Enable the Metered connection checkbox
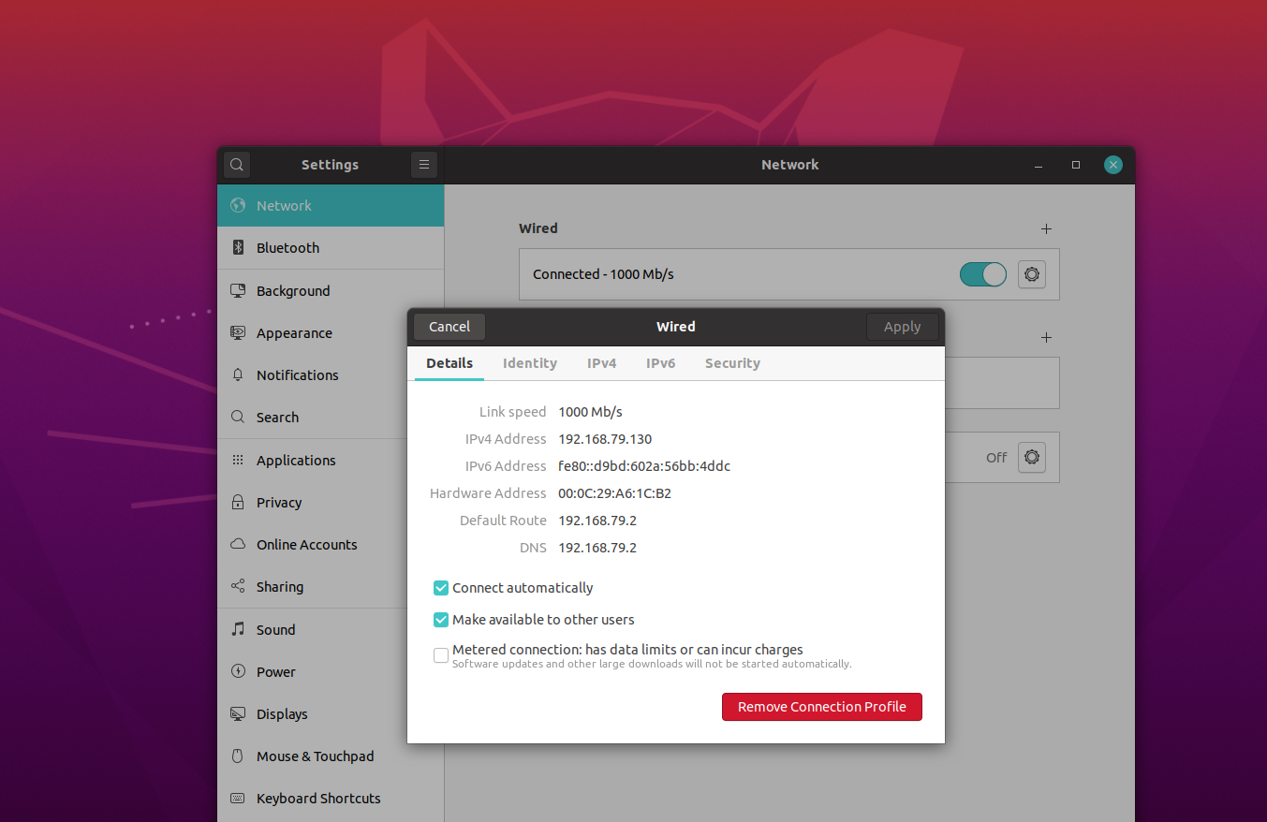This screenshot has width=1267, height=822. tap(440, 655)
